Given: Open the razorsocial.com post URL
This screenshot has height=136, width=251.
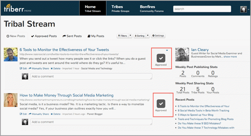Looking at the screenshot, I should pyautogui.click(x=69, y=54).
